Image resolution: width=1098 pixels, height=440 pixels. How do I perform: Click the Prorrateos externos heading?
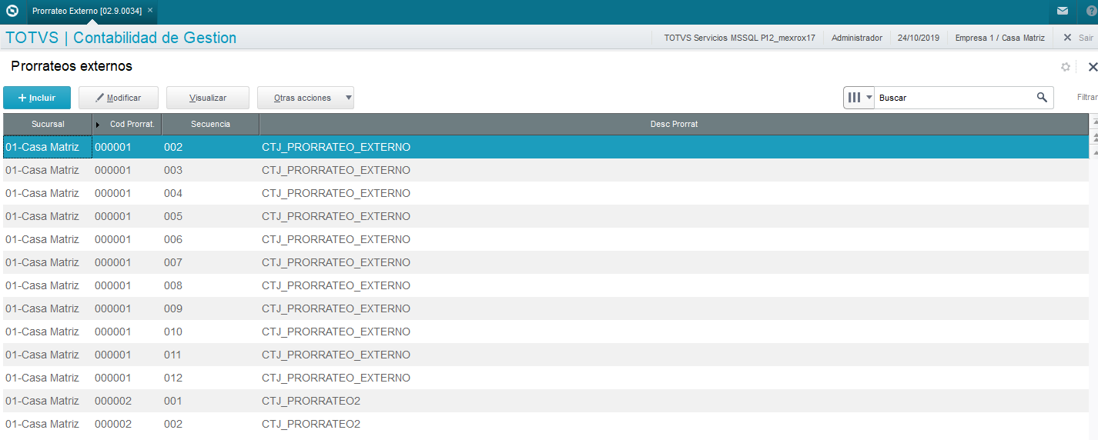72,66
